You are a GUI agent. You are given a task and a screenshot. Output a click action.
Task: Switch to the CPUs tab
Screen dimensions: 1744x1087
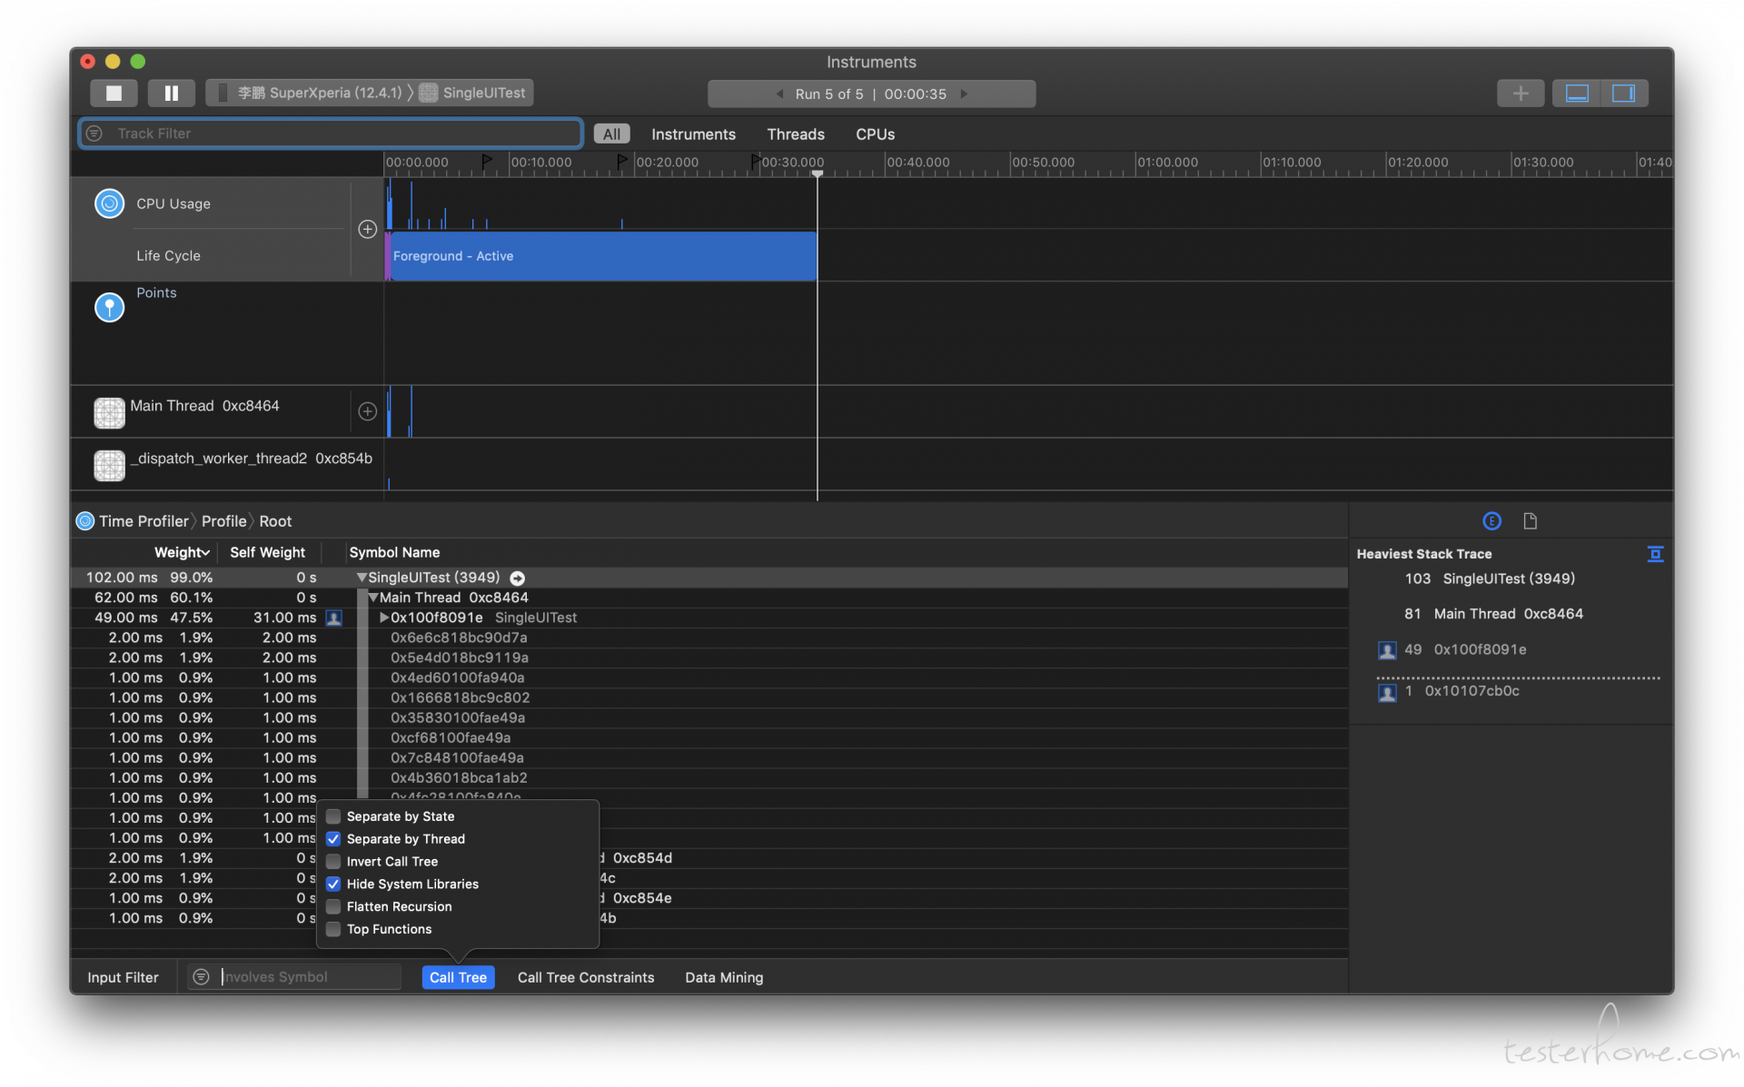tap(875, 134)
